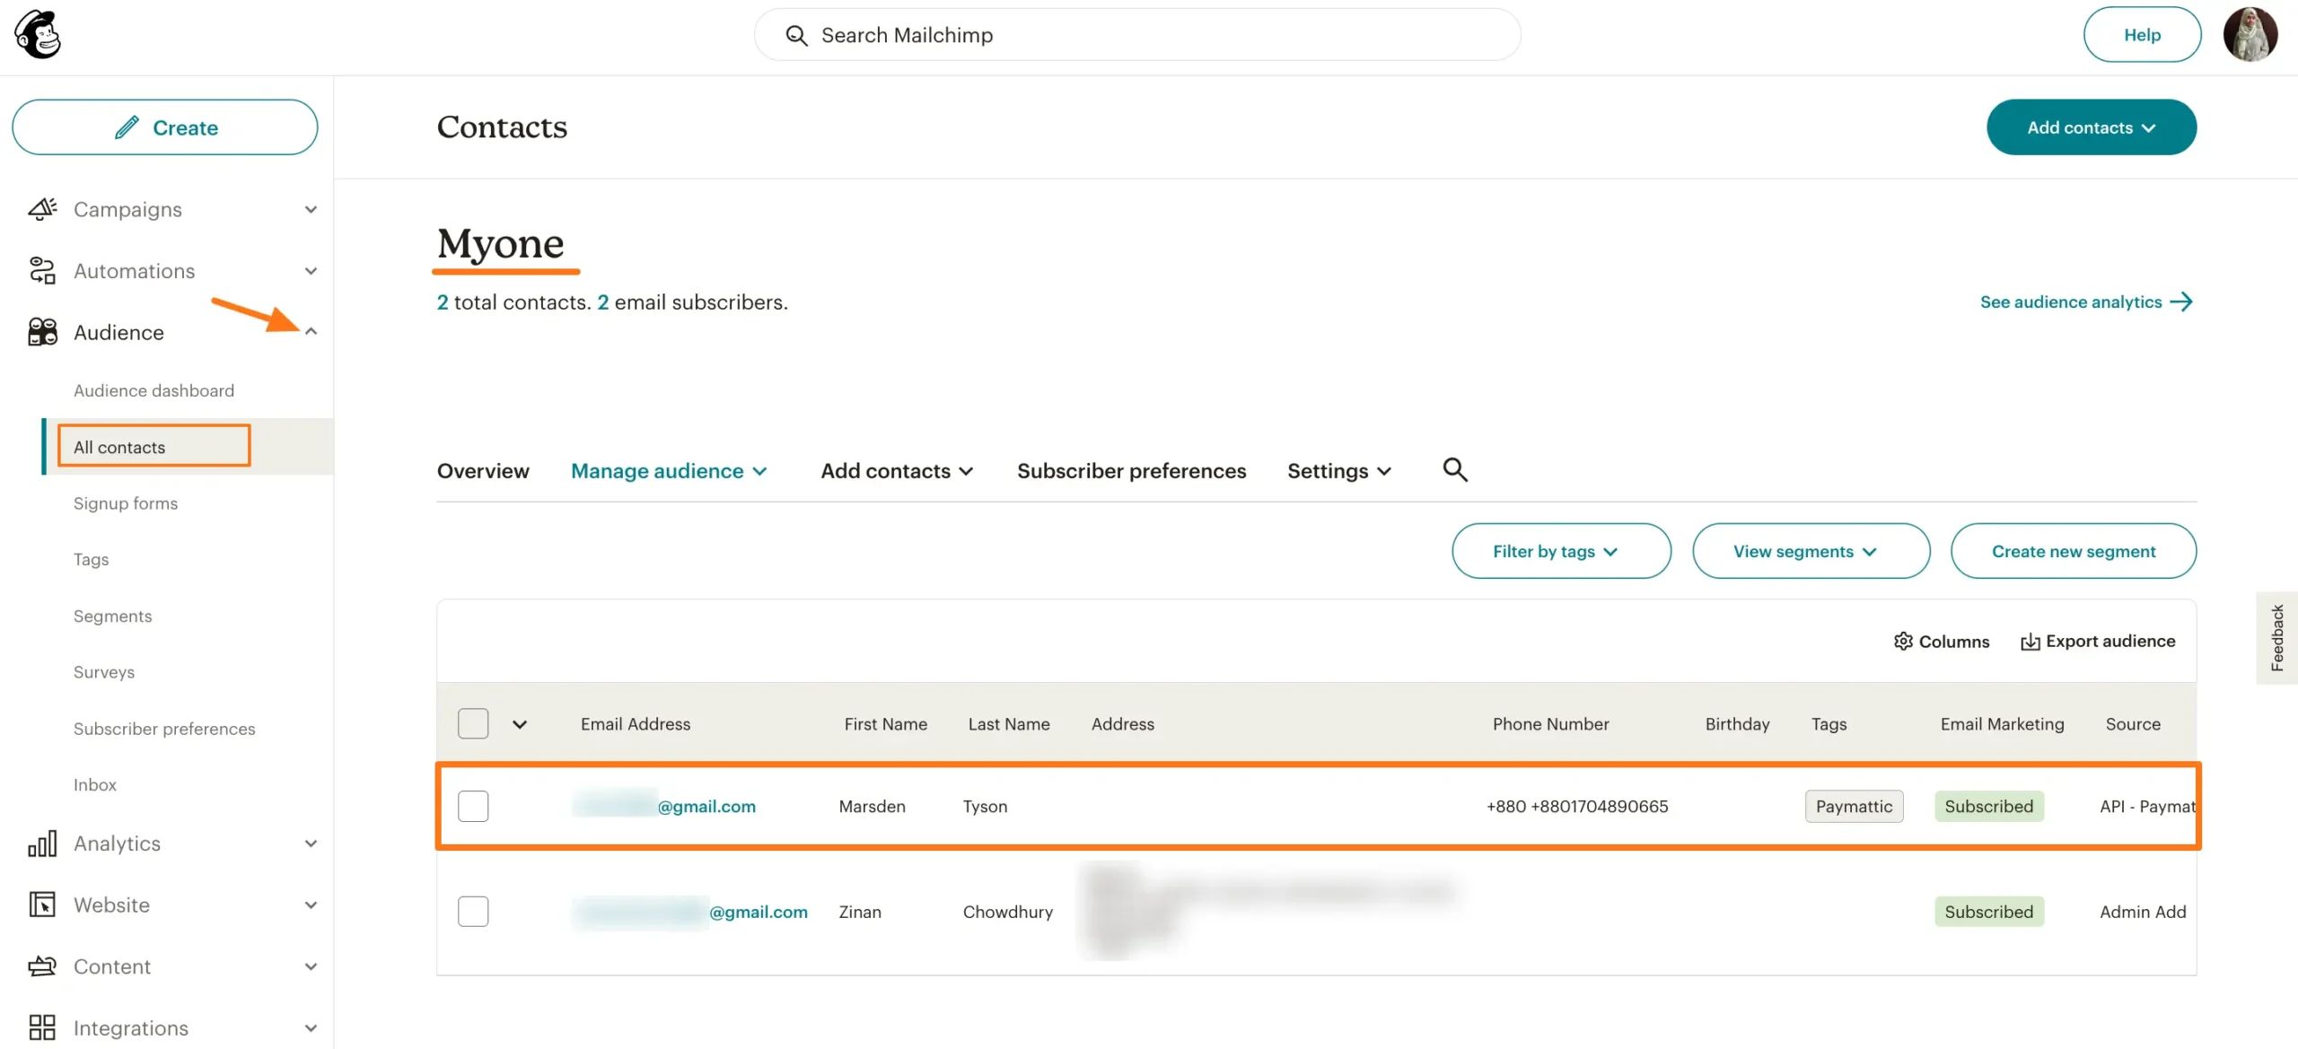Collapse the Audience sidebar section
This screenshot has height=1049, width=2298.
[311, 331]
